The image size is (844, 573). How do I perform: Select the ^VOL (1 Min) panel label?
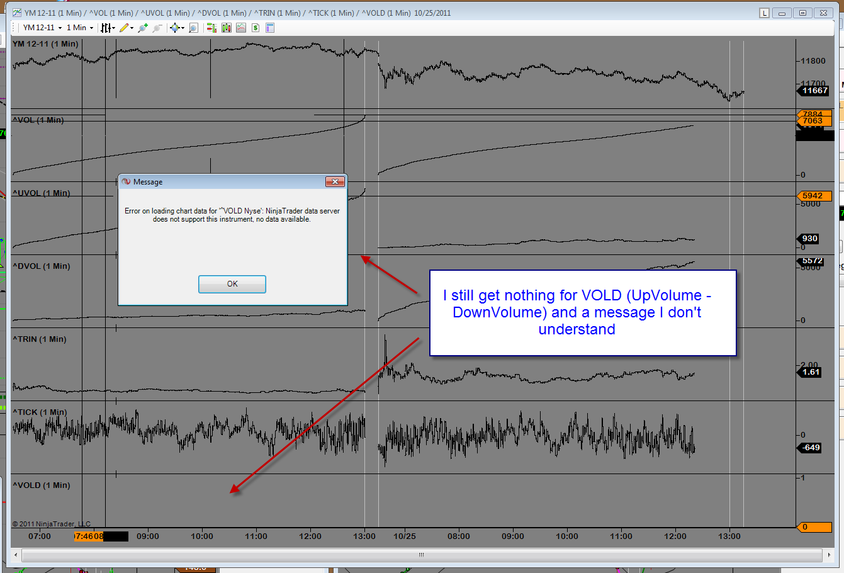pos(38,120)
